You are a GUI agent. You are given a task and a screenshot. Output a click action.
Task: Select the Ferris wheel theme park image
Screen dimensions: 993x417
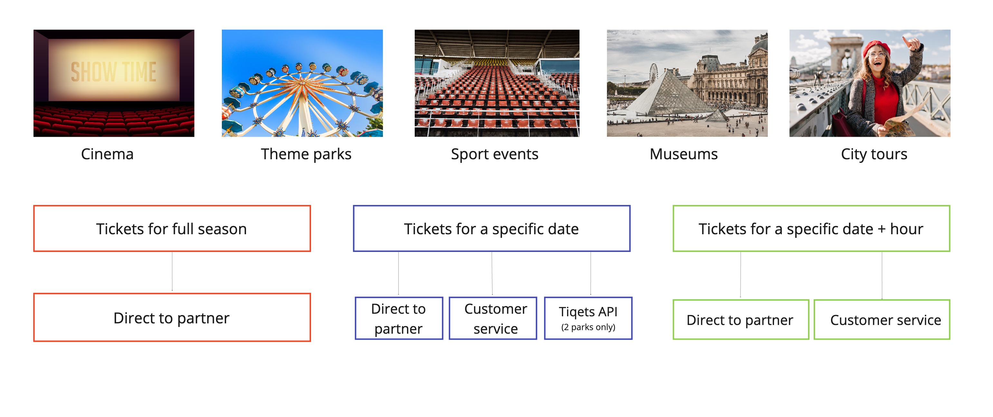tap(302, 83)
